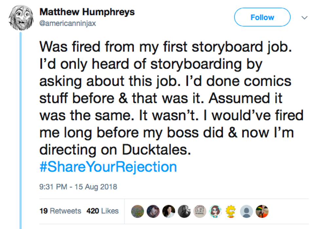Image resolution: width=321 pixels, height=229 pixels.
Task: View the 19 Retweets list
Action: (x=60, y=211)
